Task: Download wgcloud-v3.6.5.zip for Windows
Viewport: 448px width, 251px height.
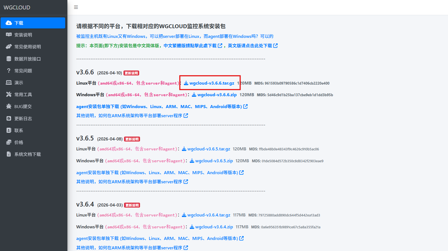Action: [x=214, y=161]
